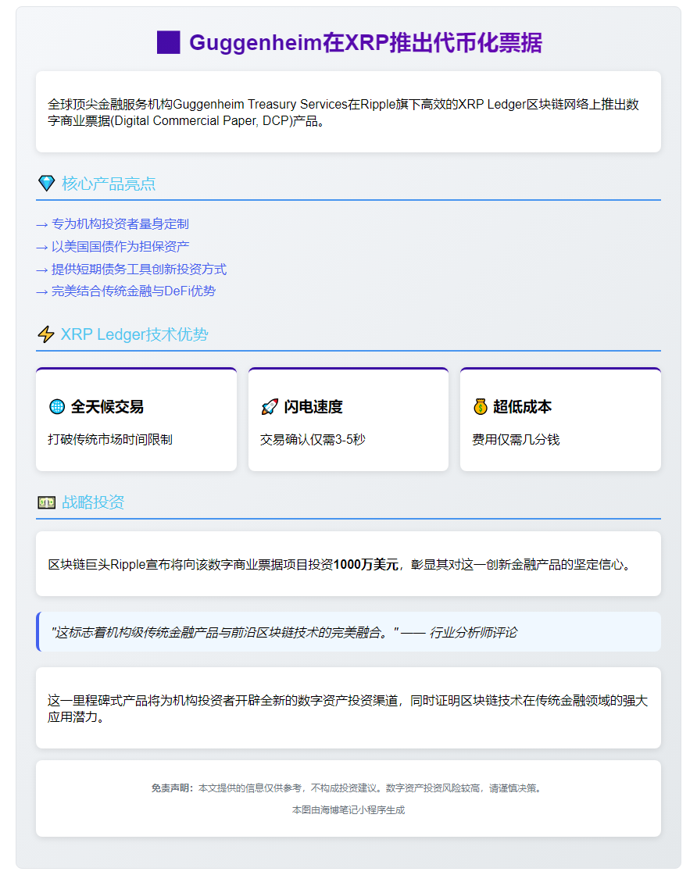The height and width of the screenshot is (893, 697).
Task: Click the money bag icon beside 超低成本
Action: [481, 406]
